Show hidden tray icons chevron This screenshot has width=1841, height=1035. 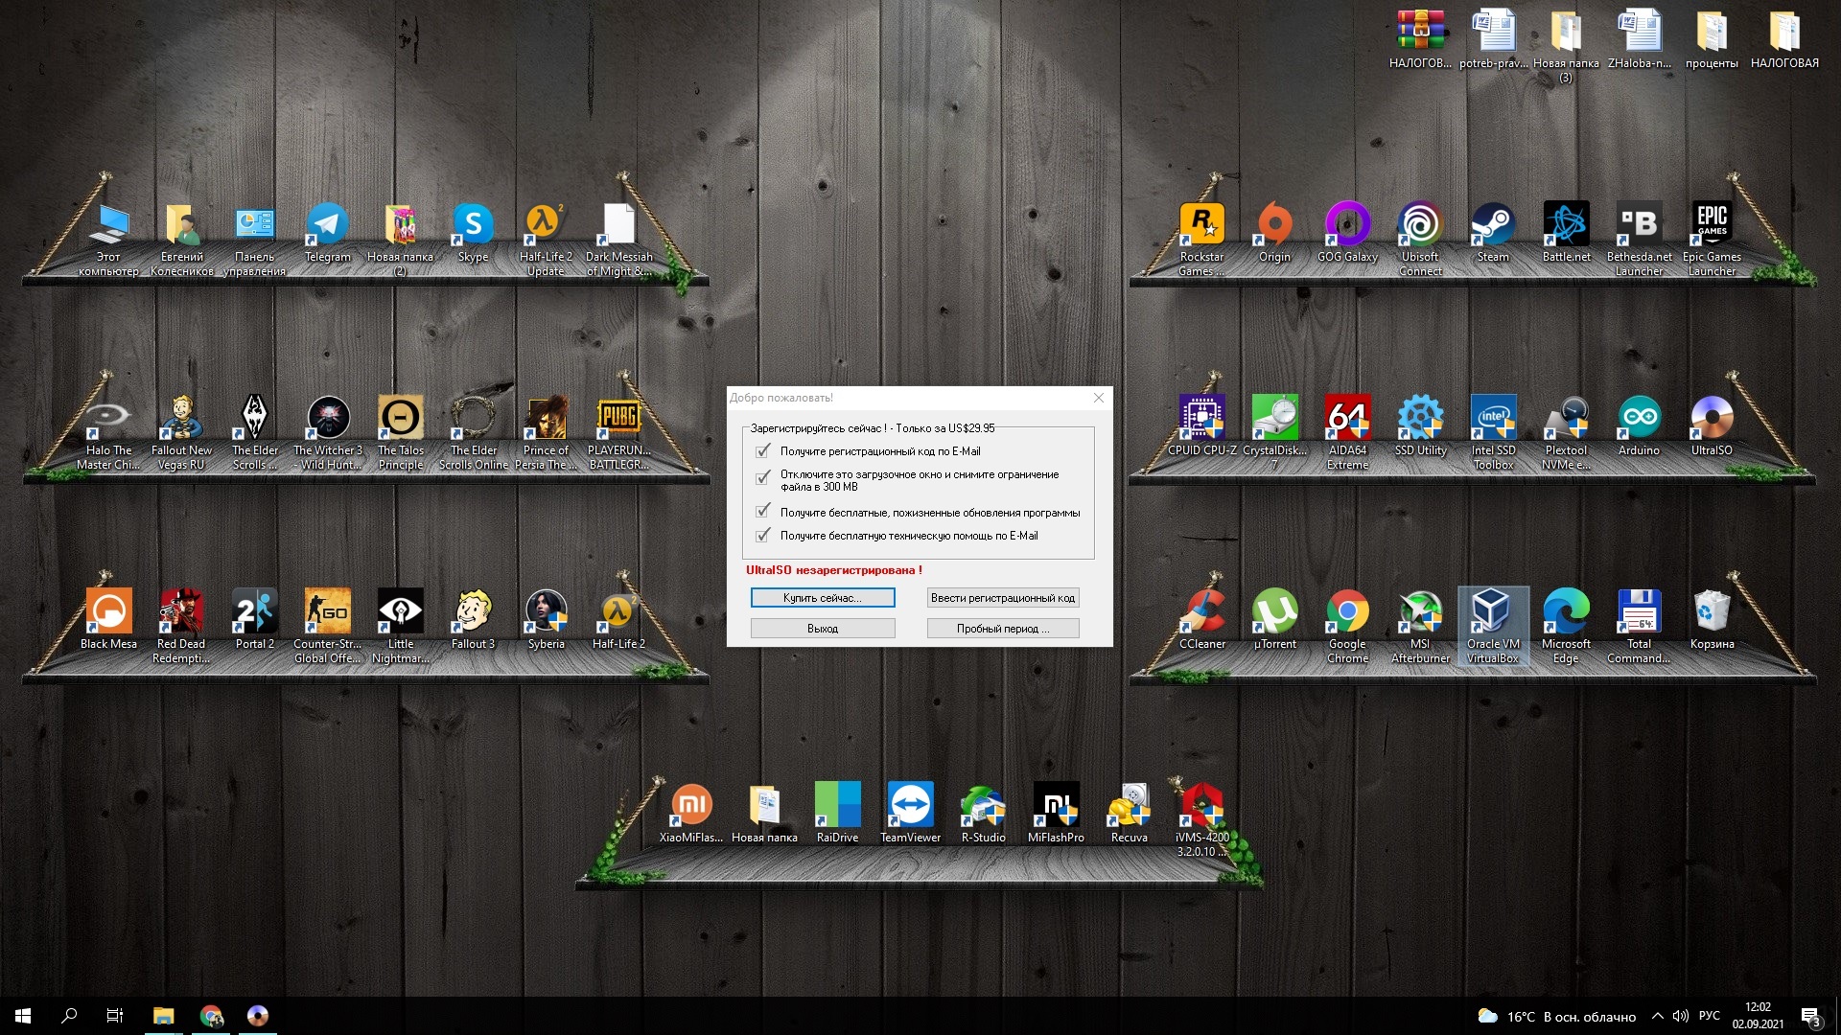coord(1657,1016)
